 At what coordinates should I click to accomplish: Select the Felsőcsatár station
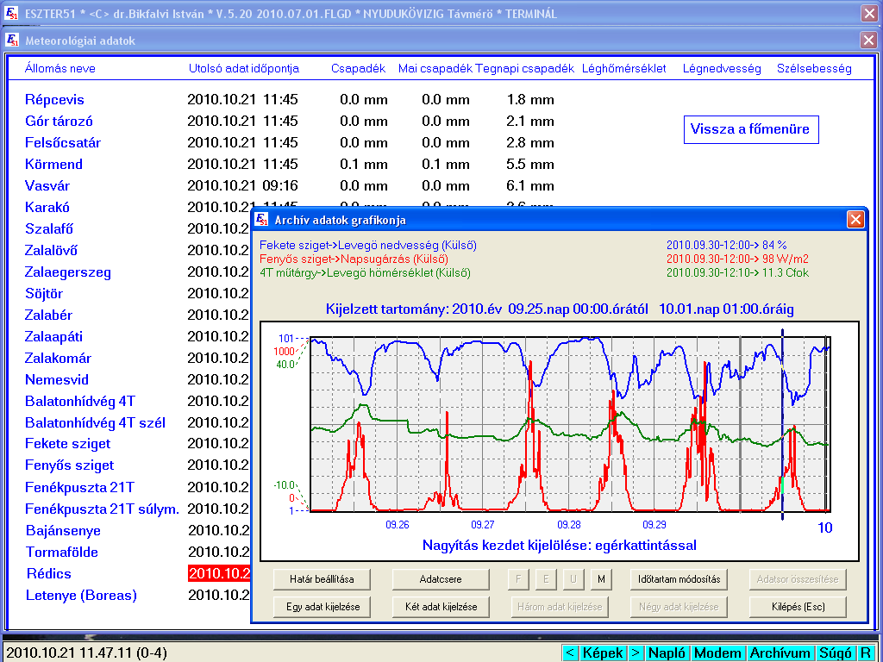click(62, 142)
